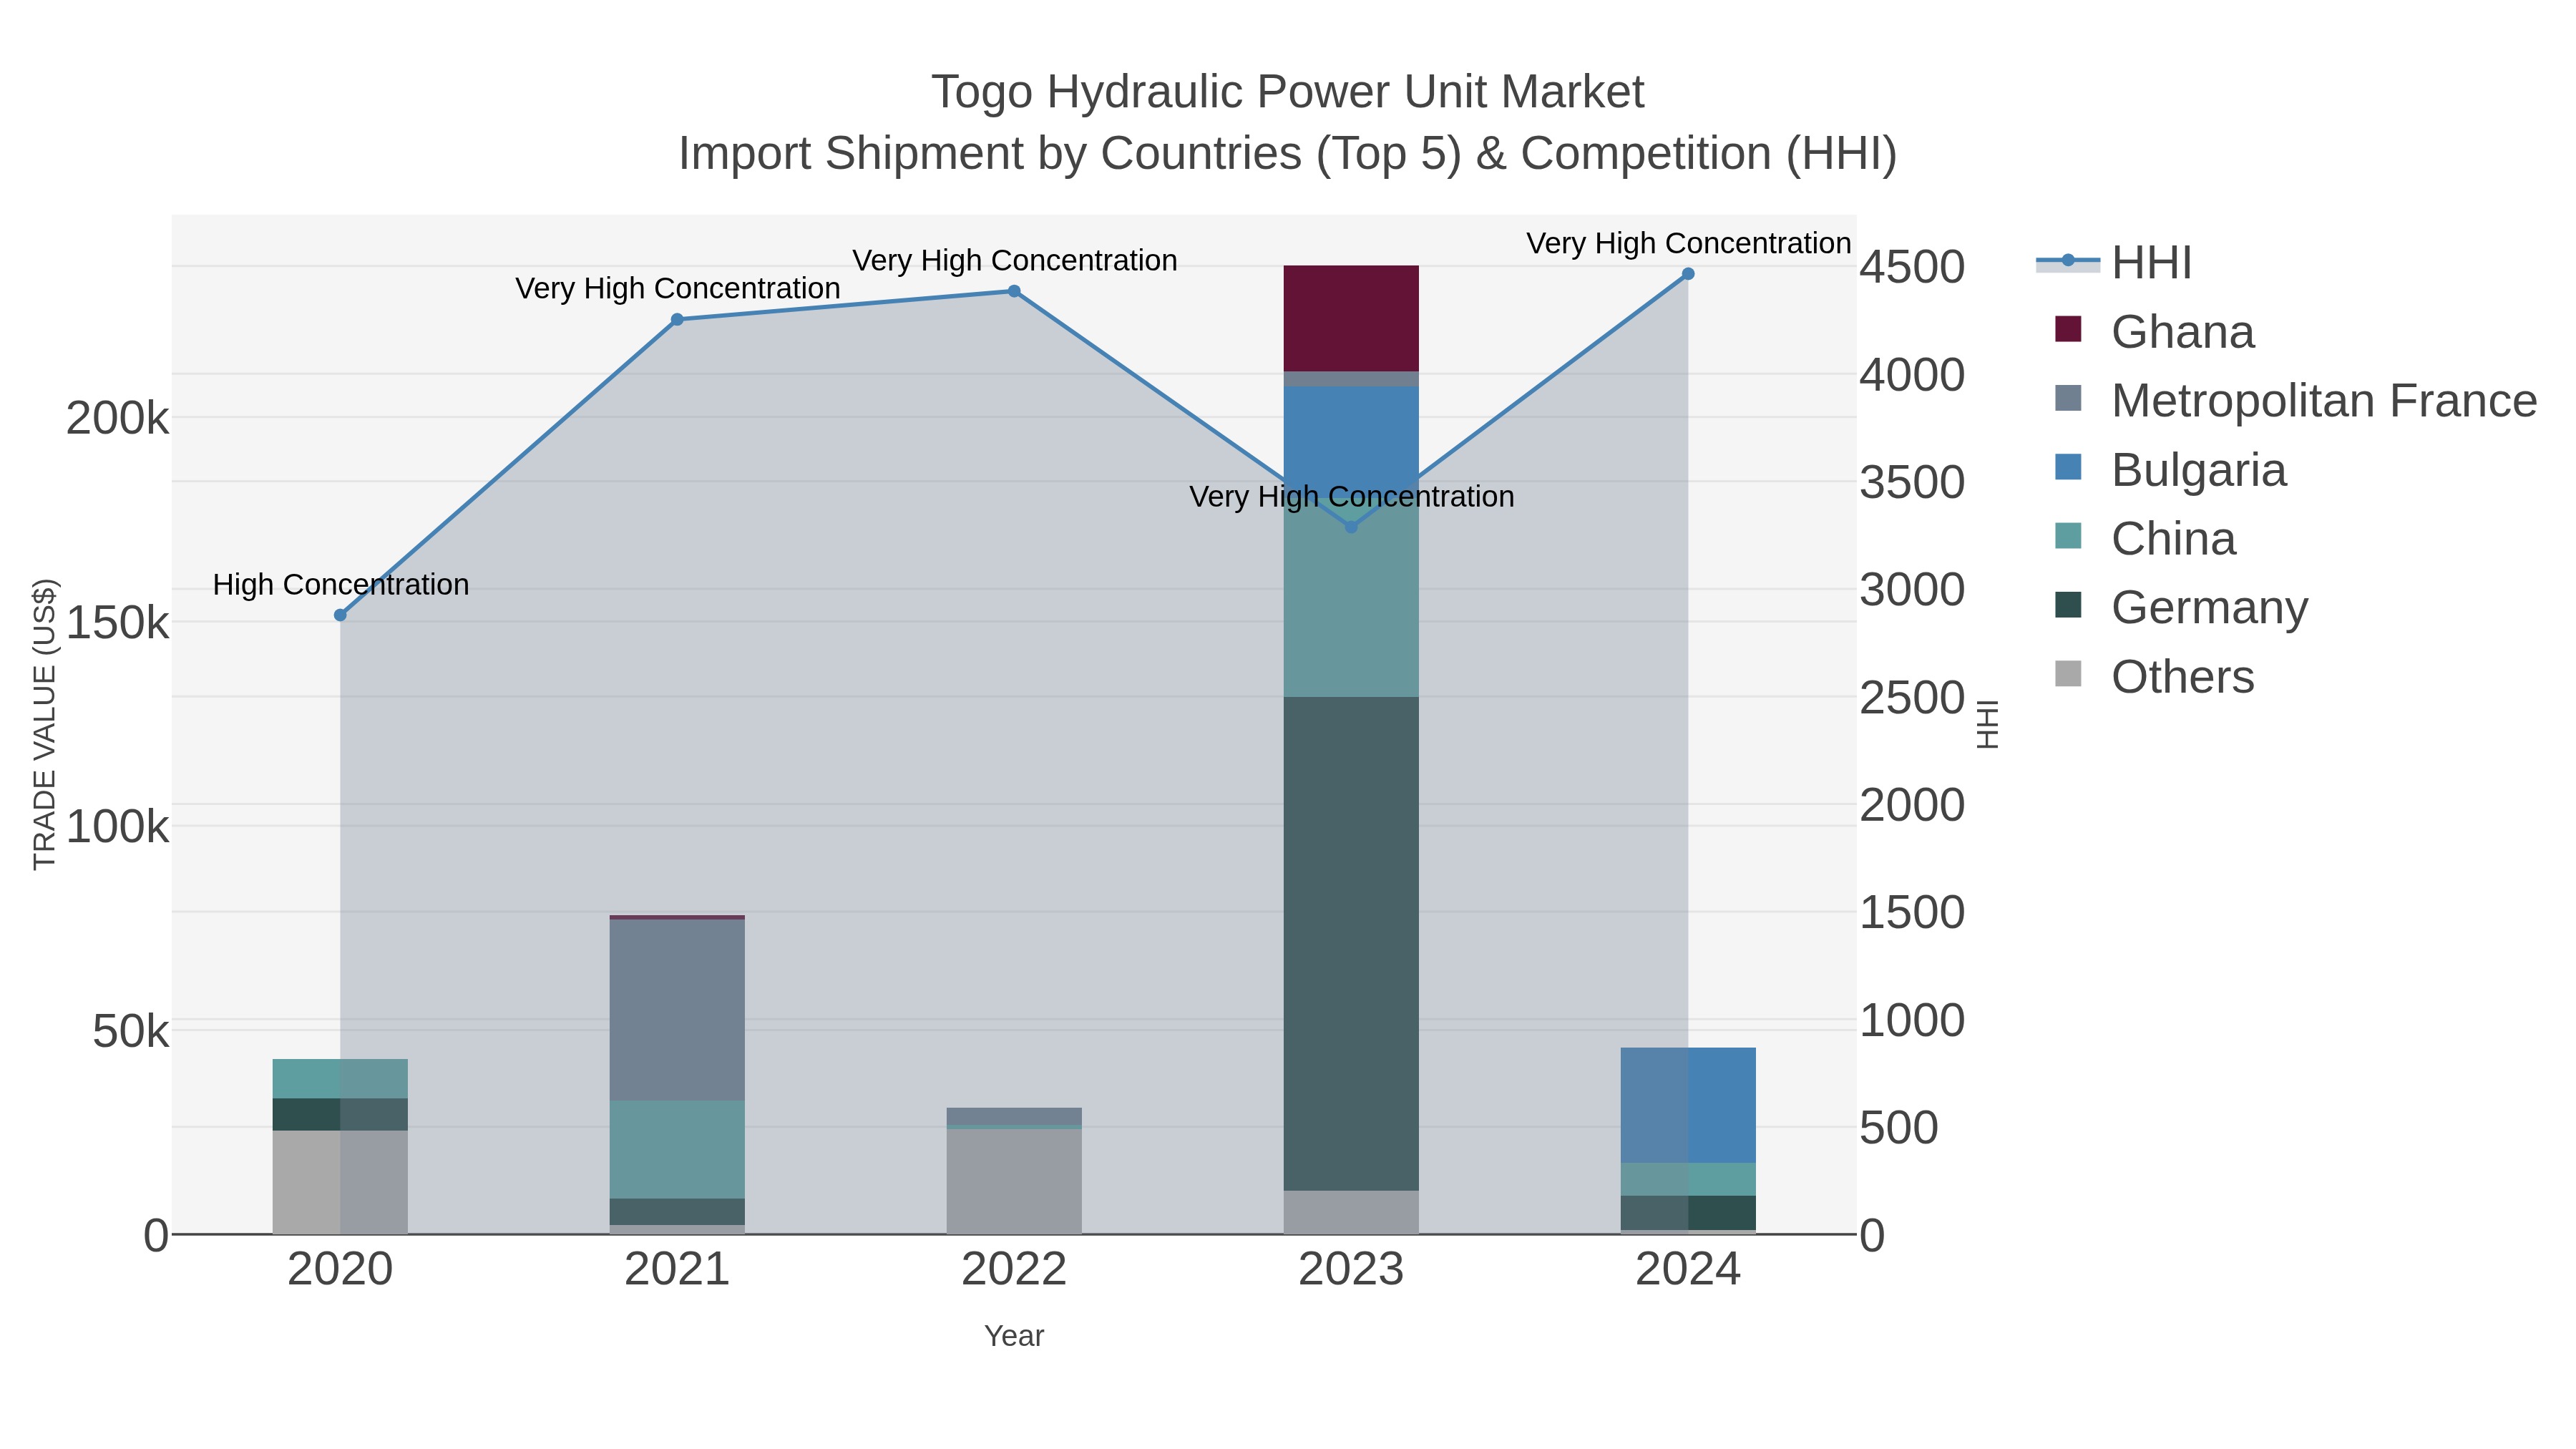This screenshot has height=1449, width=2576.
Task: Click the 'Very High Concentration' label at 2022
Action: pos(1015,261)
